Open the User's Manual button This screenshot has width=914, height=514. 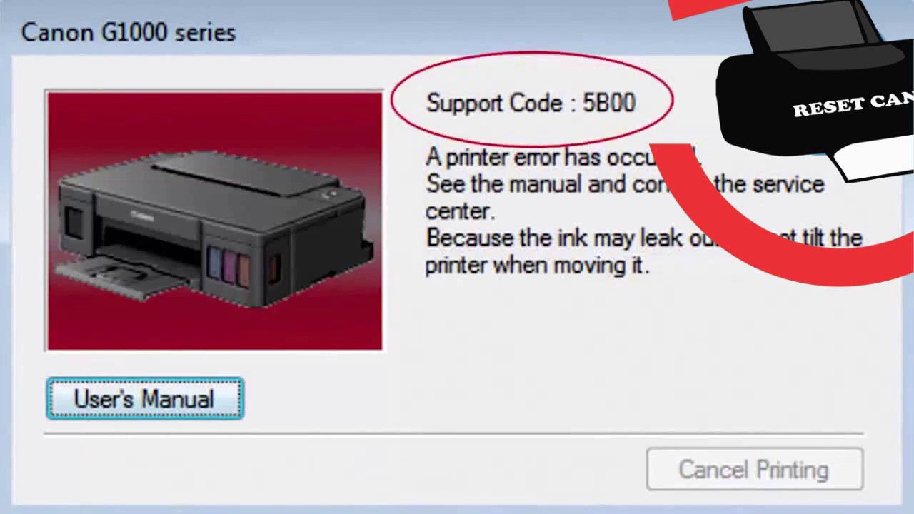coord(145,398)
